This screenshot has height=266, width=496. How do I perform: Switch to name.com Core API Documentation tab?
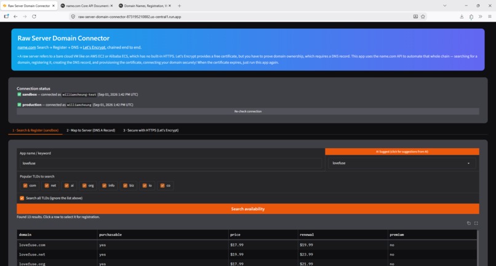point(87,6)
